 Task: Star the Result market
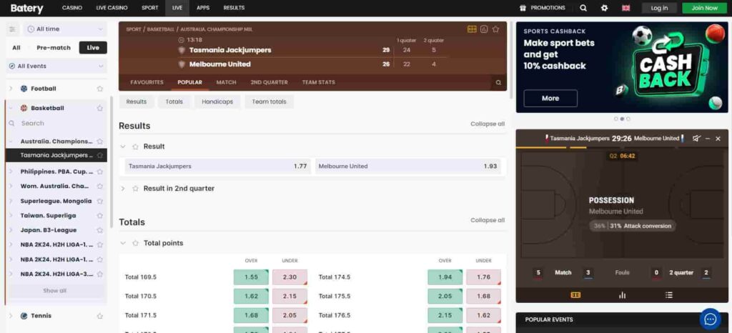pos(135,146)
